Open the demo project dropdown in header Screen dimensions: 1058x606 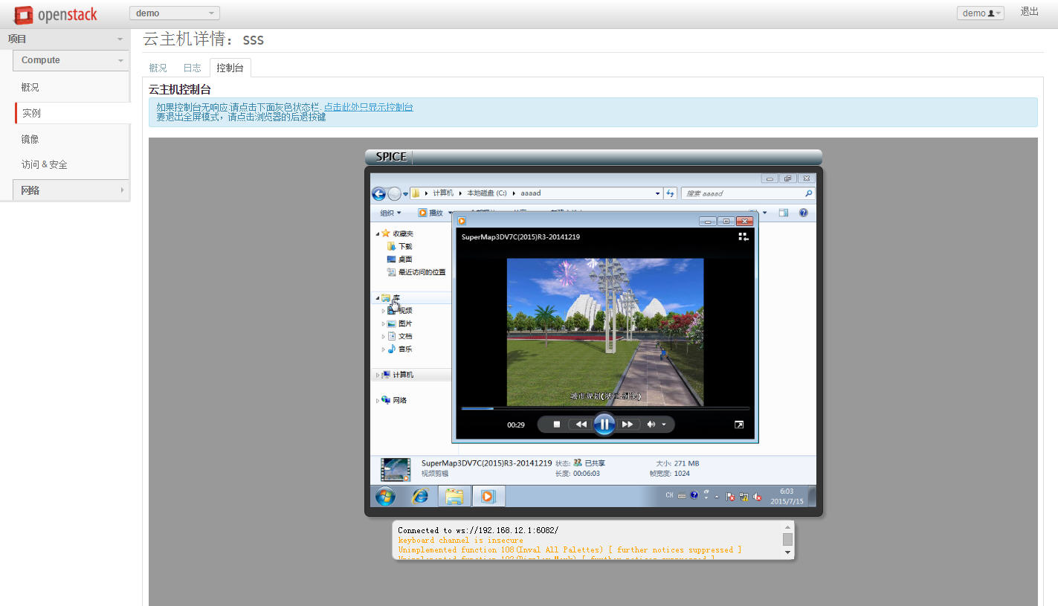tap(174, 13)
